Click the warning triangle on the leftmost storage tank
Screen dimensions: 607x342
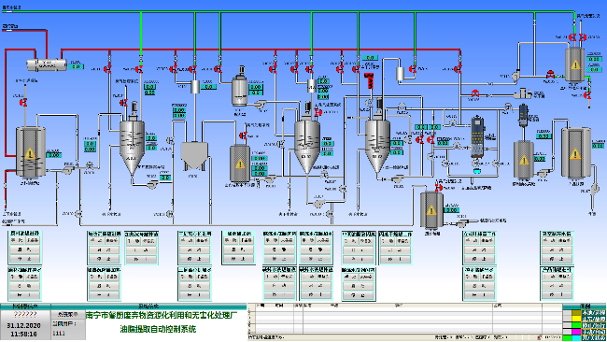pyautogui.click(x=30, y=154)
